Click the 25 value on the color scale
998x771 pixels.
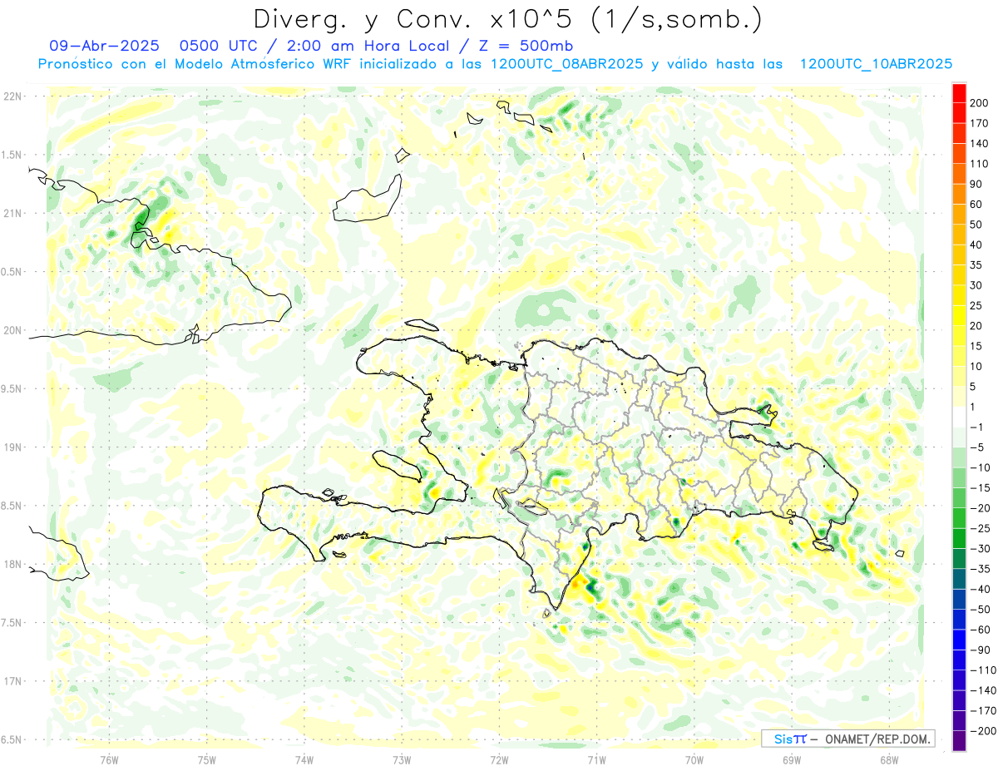click(x=977, y=305)
